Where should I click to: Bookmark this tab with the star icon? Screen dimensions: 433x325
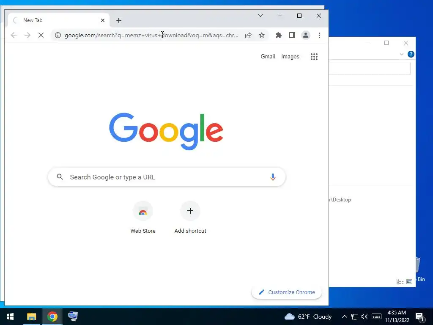tap(262, 35)
